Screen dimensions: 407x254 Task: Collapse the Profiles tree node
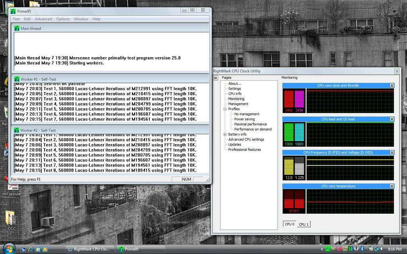coord(225,109)
